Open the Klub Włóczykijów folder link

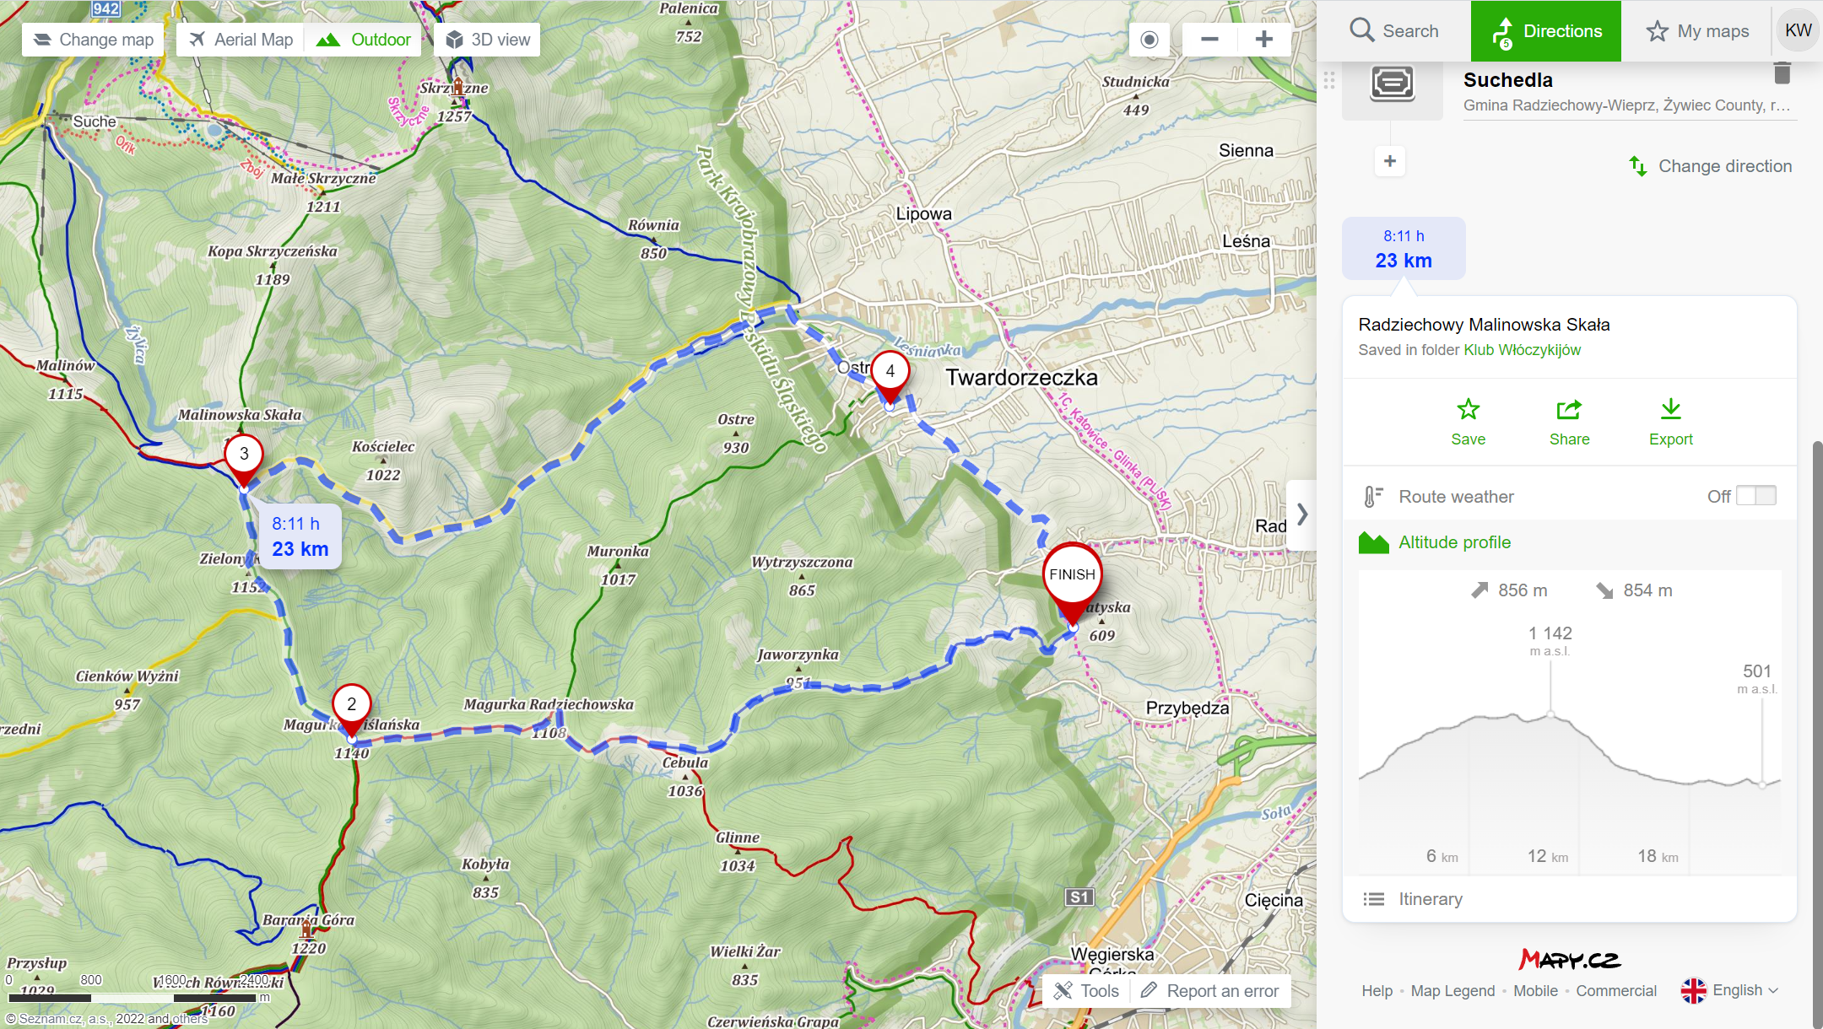1522,350
